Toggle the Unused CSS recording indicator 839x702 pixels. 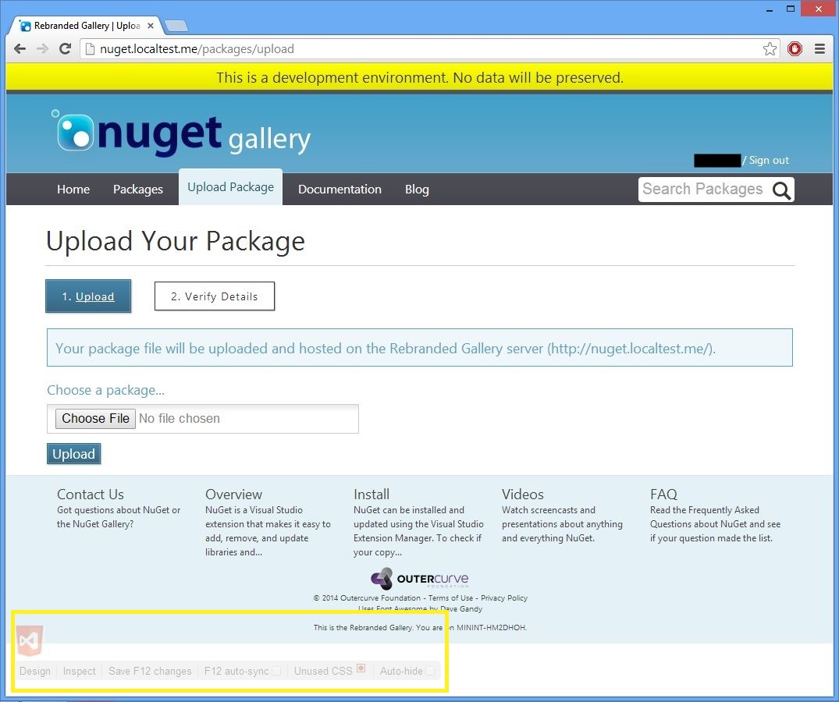(361, 668)
